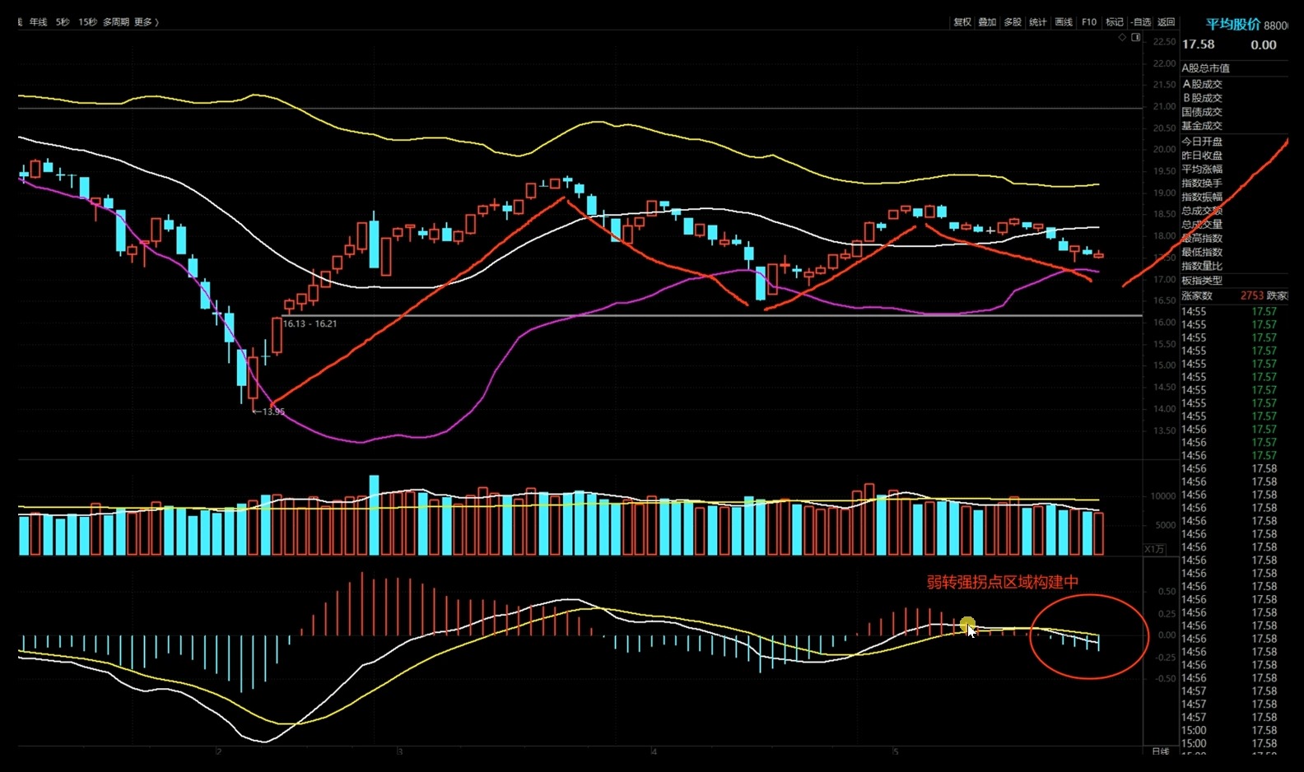
Task: Click the 标记 mark button
Action: pos(1115,22)
